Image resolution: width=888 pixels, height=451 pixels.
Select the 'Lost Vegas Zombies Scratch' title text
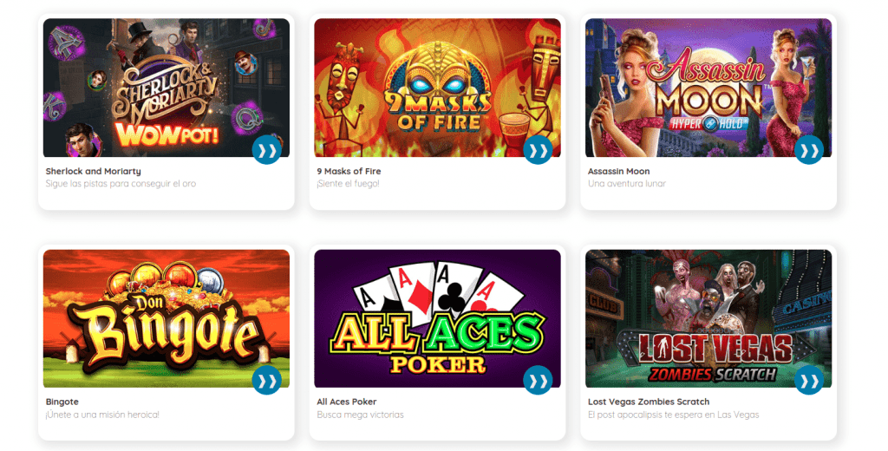click(649, 402)
